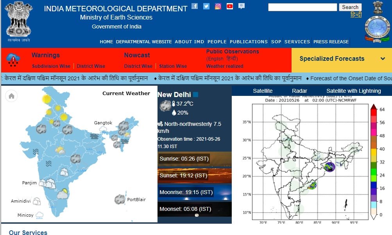Image resolution: width=392 pixels, height=235 pixels.
Task: Open the Twitter icon in header
Action: tap(206, 6)
